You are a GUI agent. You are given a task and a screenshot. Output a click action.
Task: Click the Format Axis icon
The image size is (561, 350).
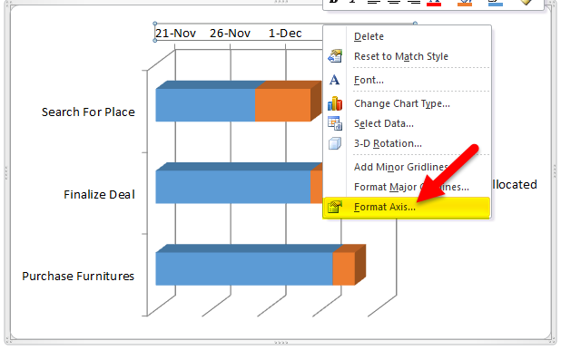pos(335,207)
